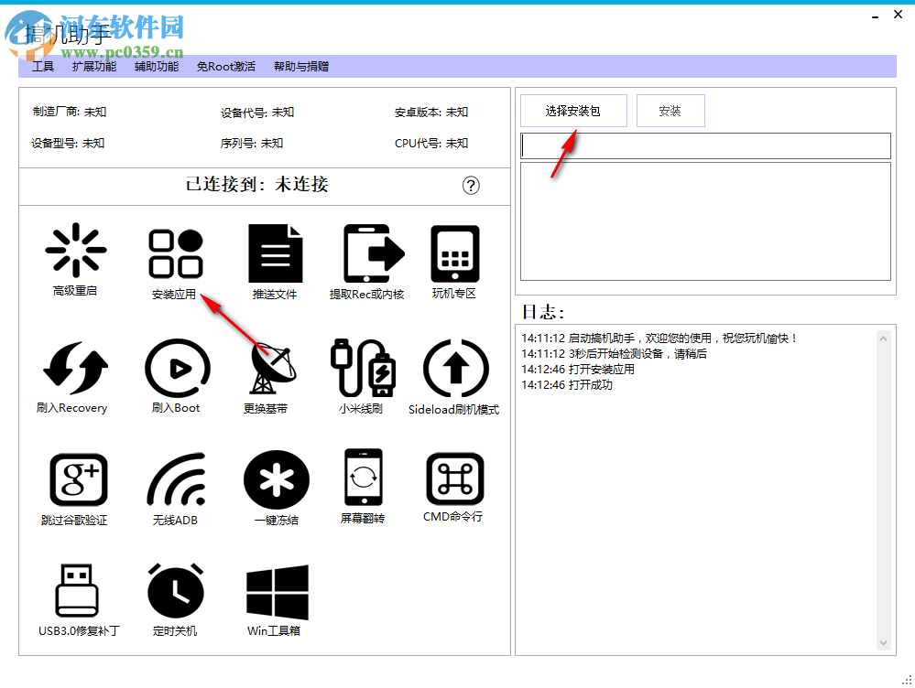This screenshot has width=915, height=688.
Task: Click the 序列号: 未知 label
Action: (x=252, y=144)
